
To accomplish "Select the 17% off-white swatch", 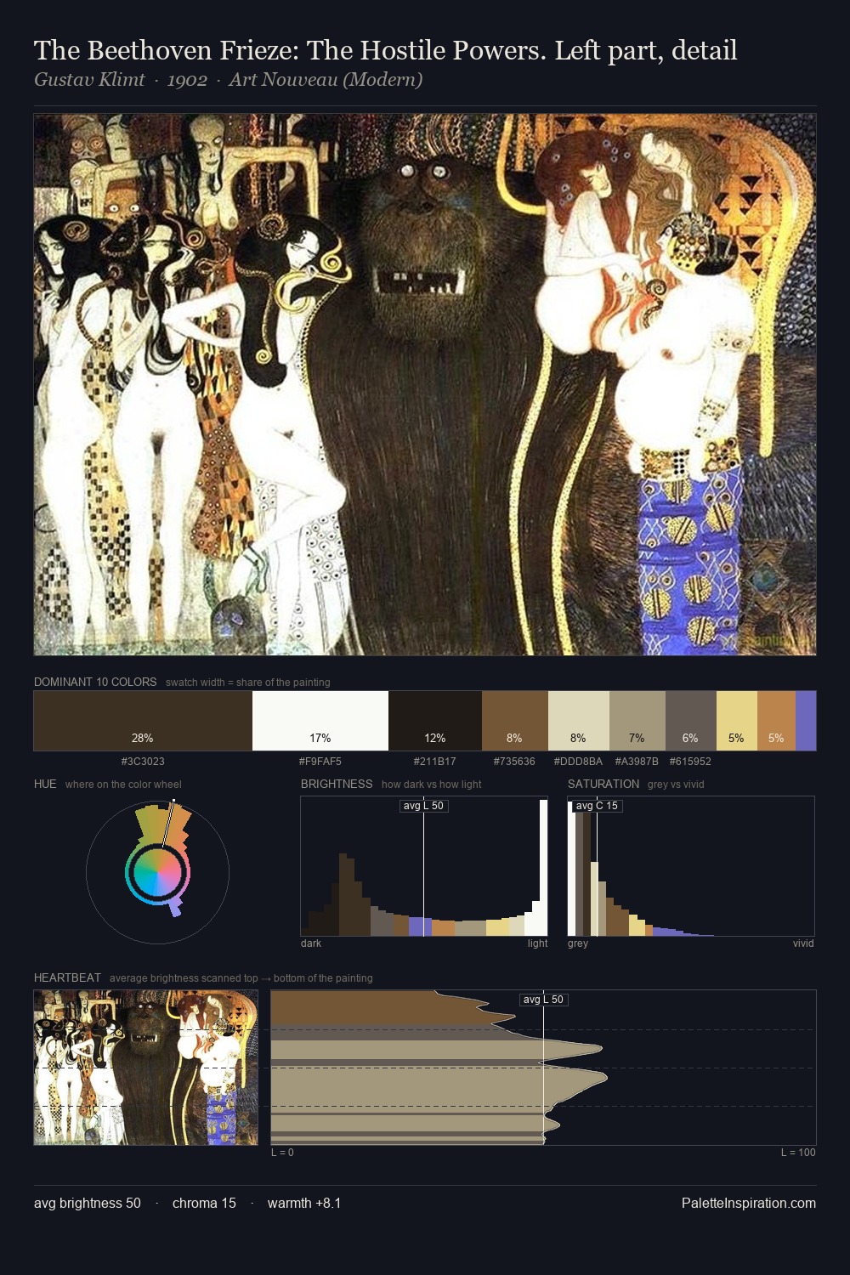I will coord(320,721).
